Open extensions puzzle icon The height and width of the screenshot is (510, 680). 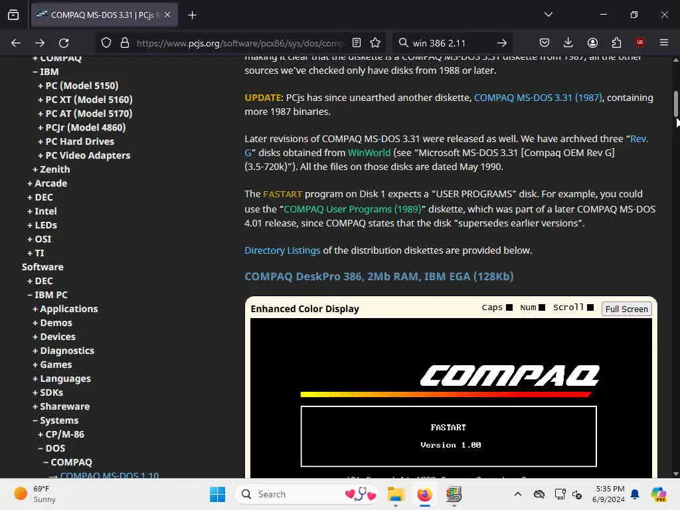pos(616,42)
